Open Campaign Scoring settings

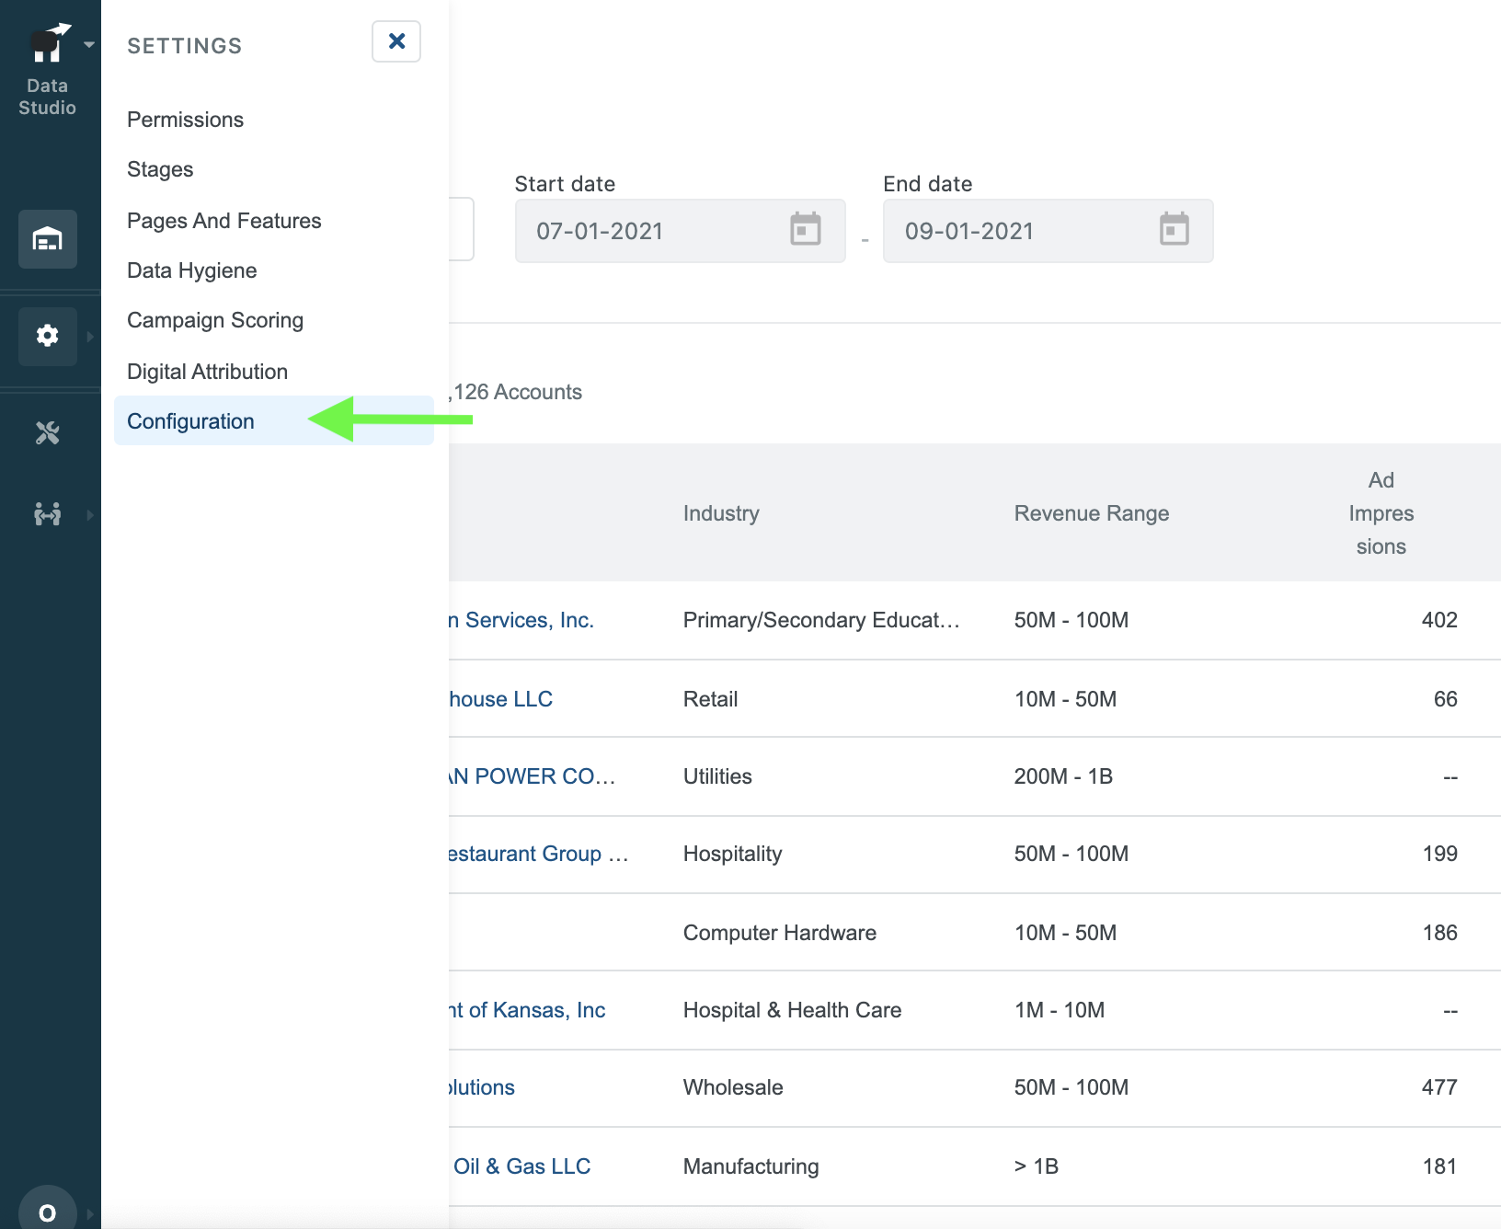click(215, 320)
